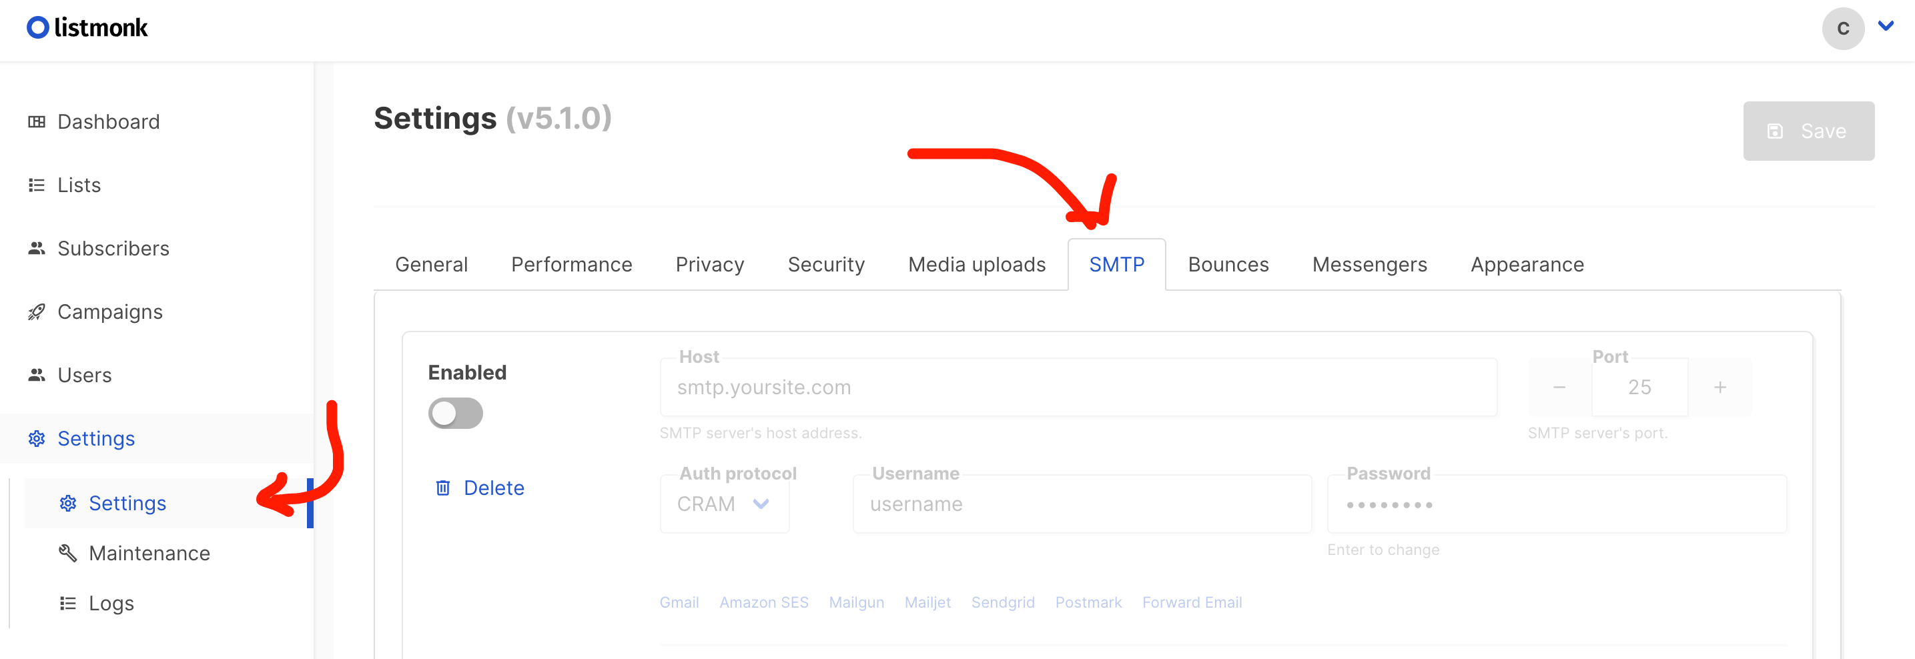This screenshot has width=1915, height=659.
Task: Focus the SMTP Host input field
Action: pyautogui.click(x=1077, y=388)
